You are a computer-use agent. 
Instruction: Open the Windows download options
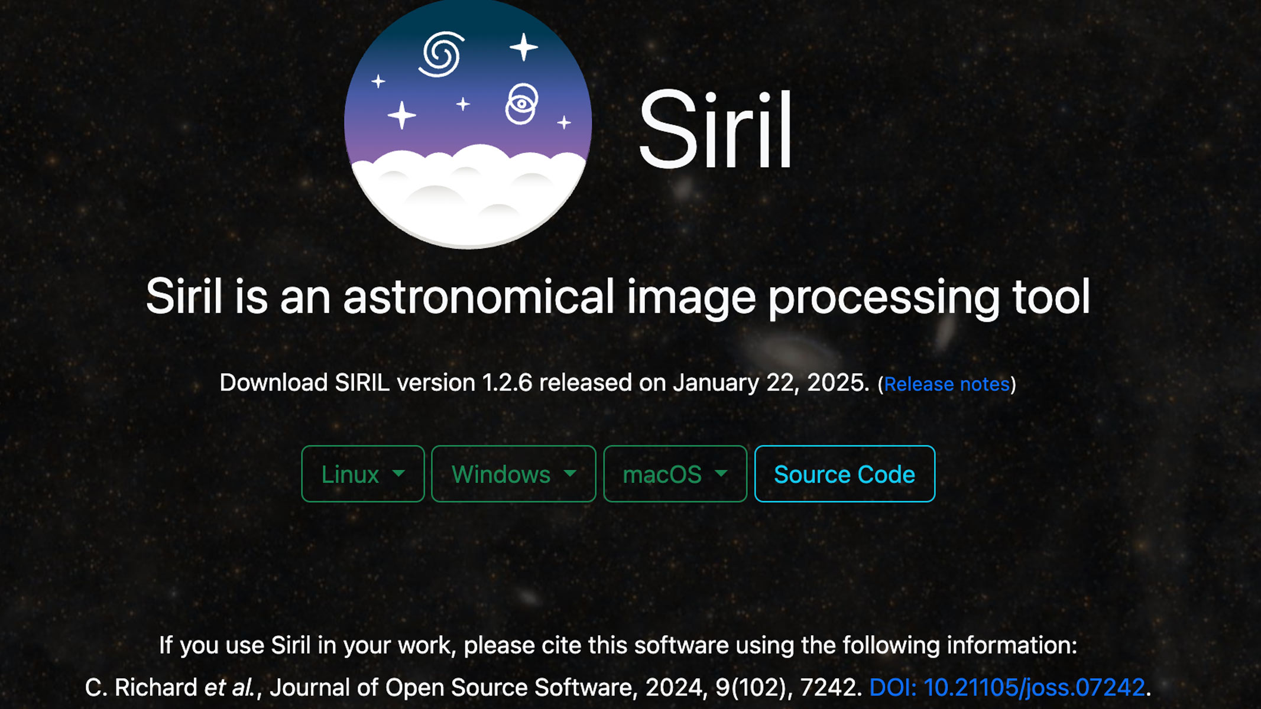coord(513,473)
